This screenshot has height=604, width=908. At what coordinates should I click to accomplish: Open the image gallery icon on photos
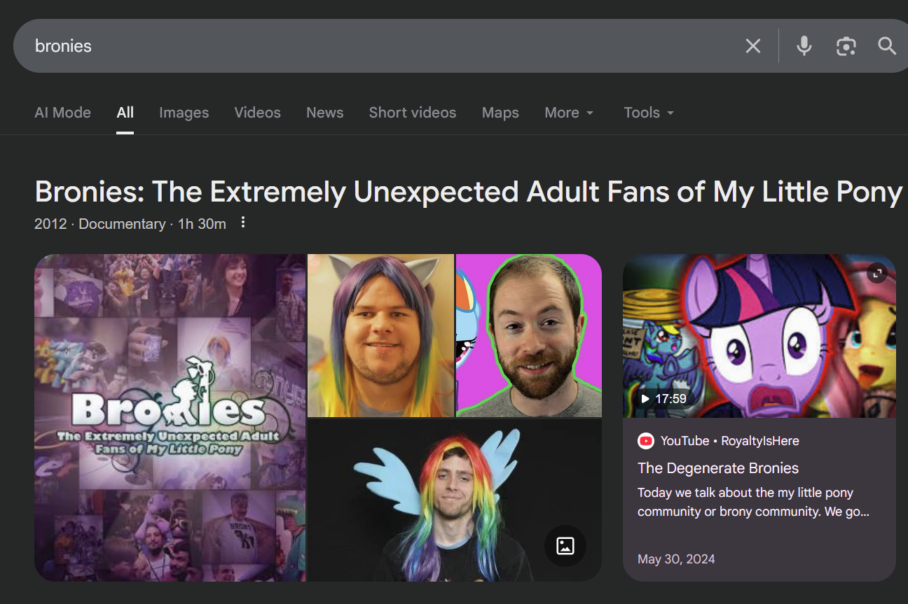tap(565, 546)
